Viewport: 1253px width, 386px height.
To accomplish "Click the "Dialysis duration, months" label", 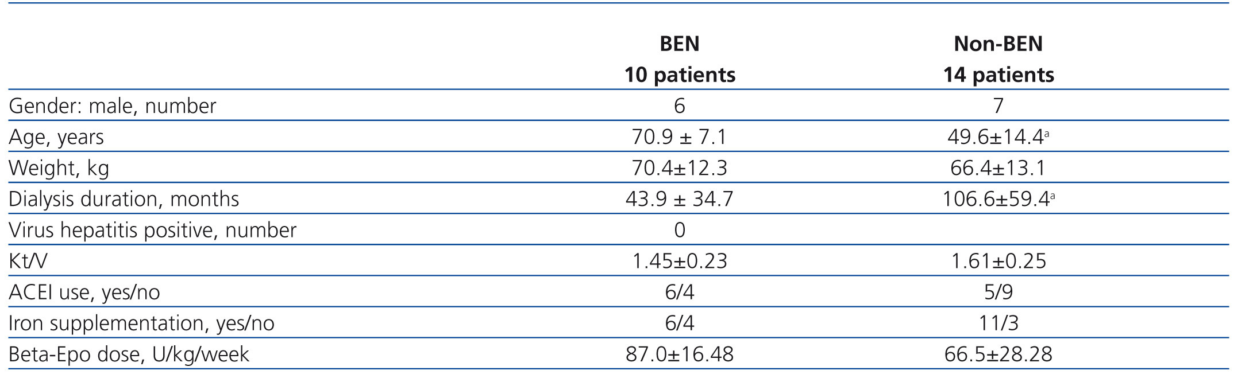I will coord(124,199).
